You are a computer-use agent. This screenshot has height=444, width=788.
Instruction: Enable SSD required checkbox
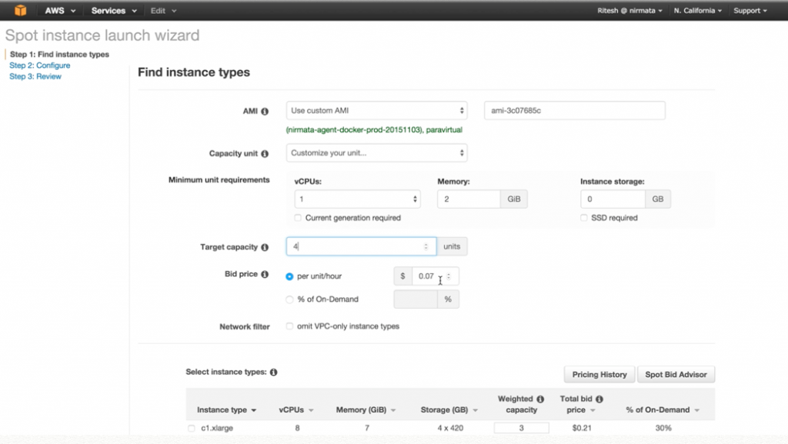[584, 218]
